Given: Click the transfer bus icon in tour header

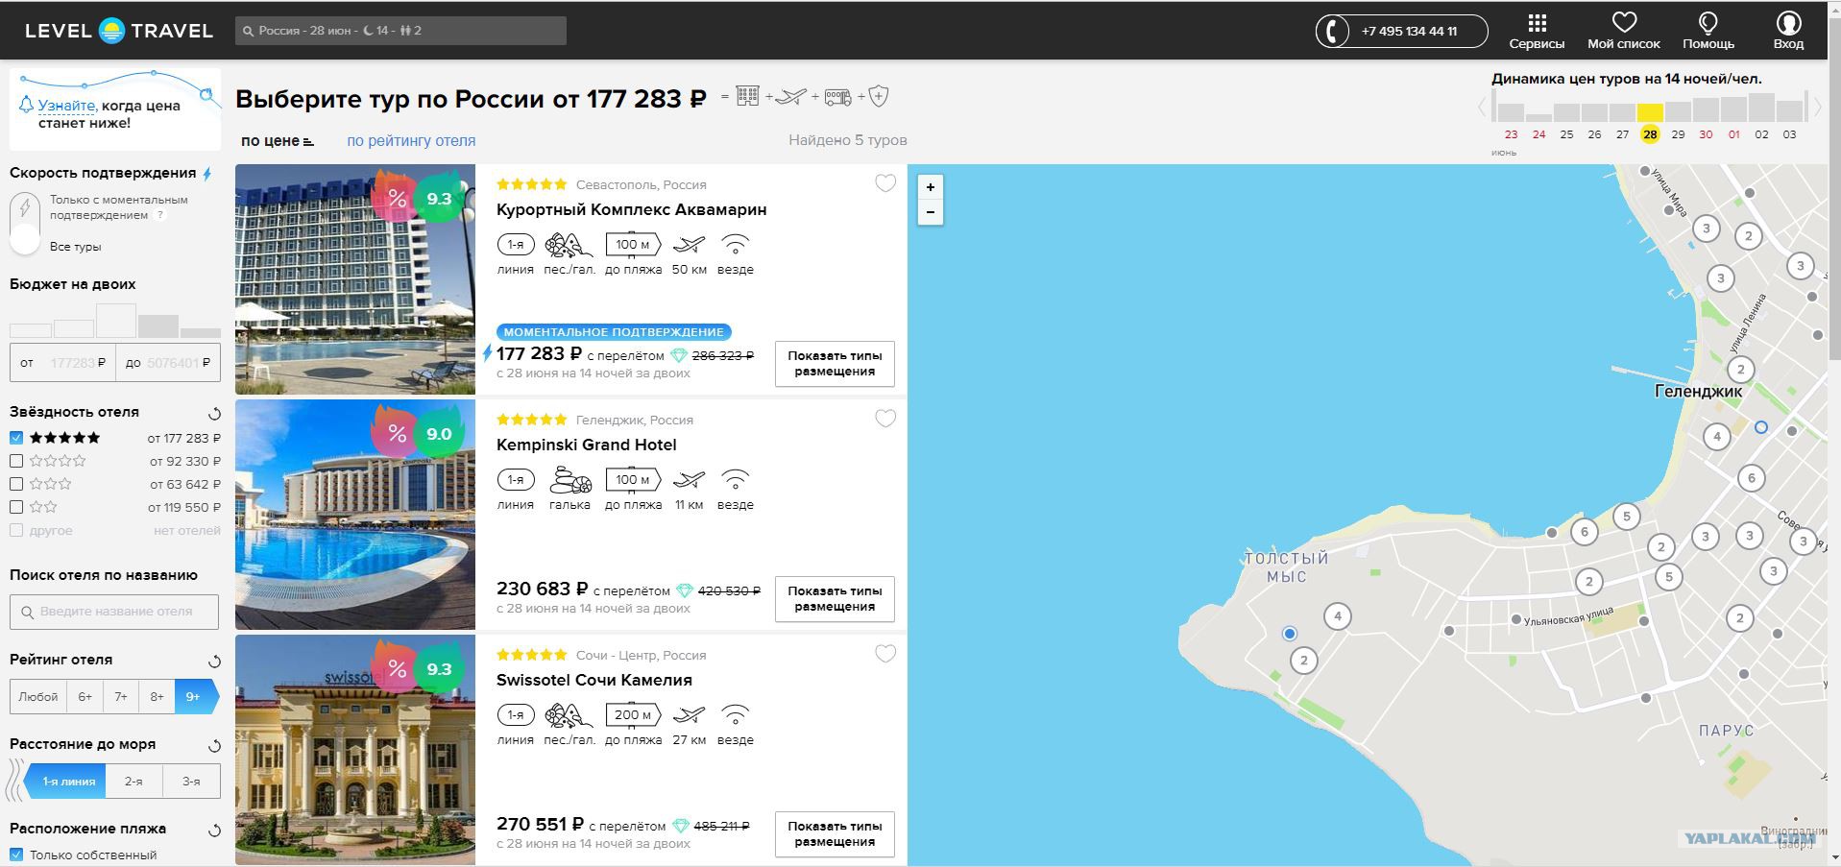Looking at the screenshot, I should click(838, 96).
